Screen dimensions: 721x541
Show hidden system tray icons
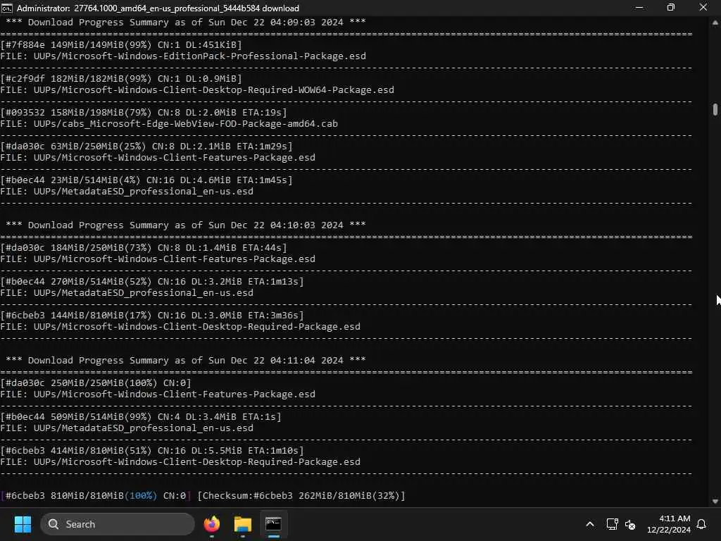point(590,524)
